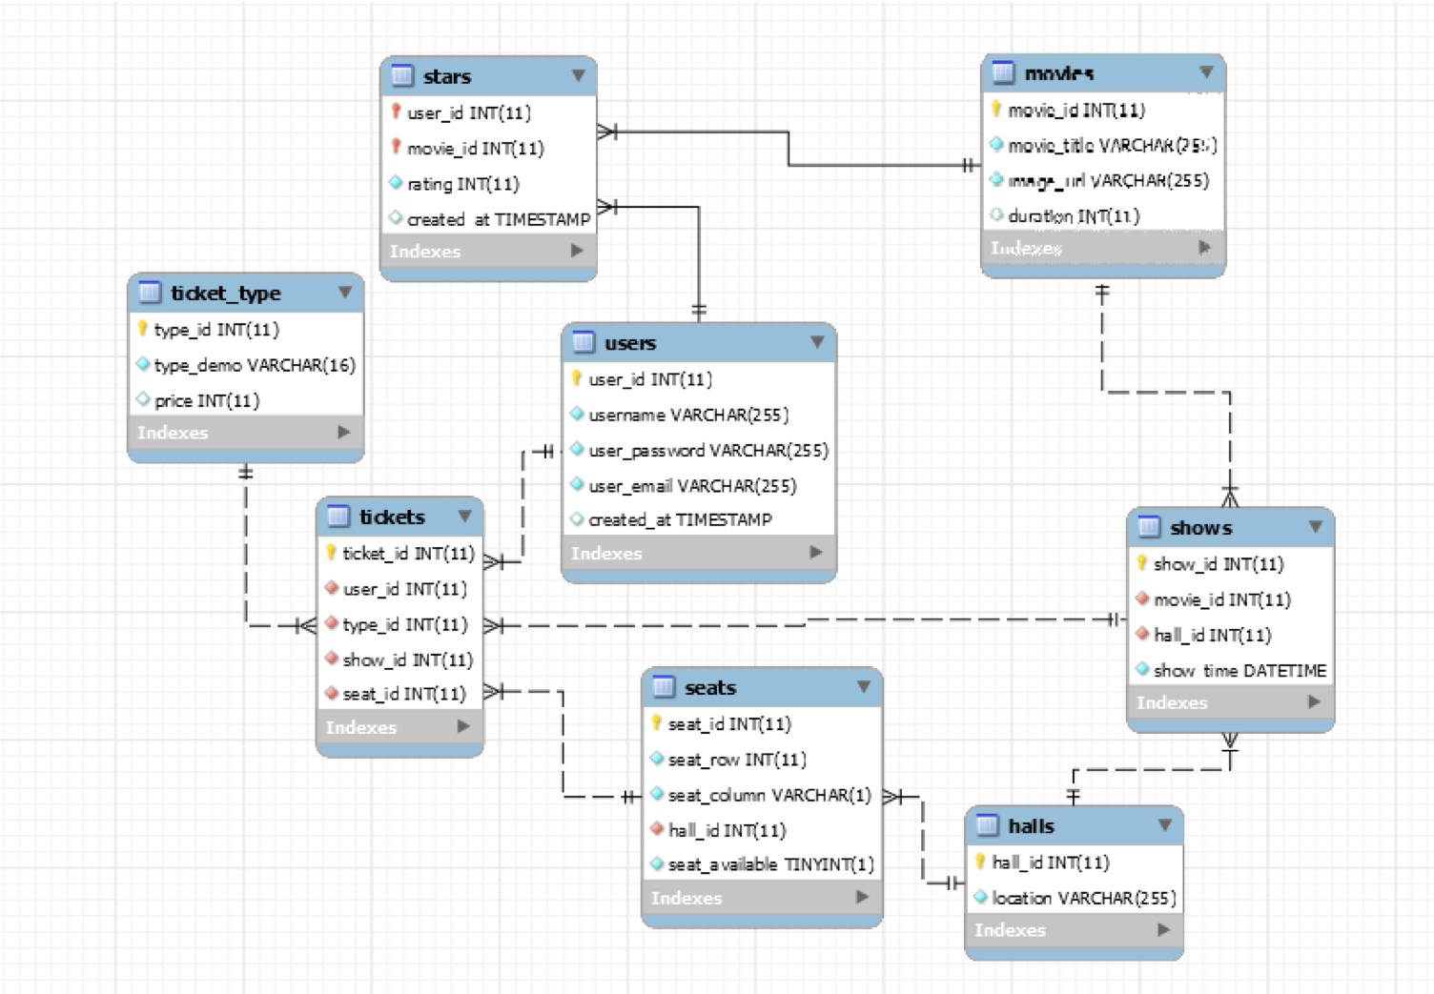Viewport: 1434px width, 994px height.
Task: Click the movies table icon in header
Action: 1003,72
